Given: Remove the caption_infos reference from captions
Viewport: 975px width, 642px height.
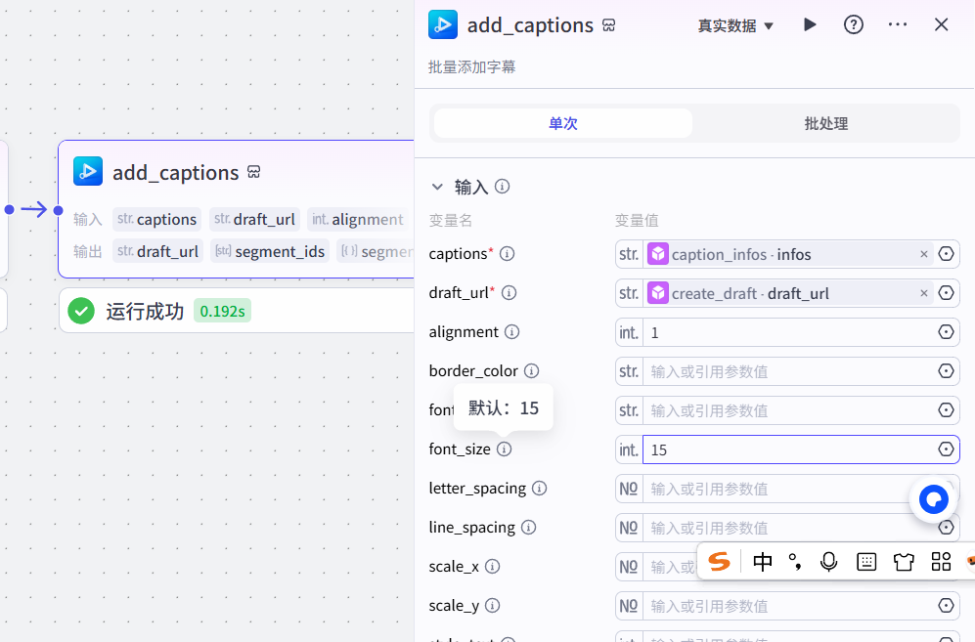Looking at the screenshot, I should 923,254.
